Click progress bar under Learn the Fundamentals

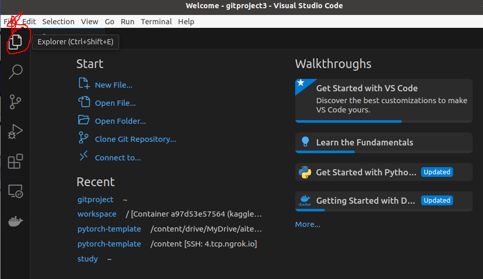point(384,152)
